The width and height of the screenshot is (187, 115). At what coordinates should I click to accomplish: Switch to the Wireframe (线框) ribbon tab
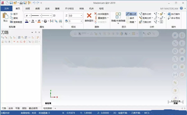(27, 8)
